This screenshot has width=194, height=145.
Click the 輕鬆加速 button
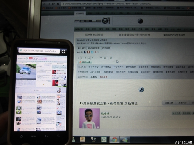pos(85,62)
